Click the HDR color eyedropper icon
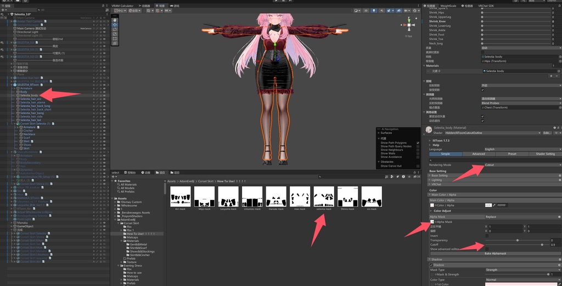Image resolution: width=562 pixels, height=286 pixels. [x=494, y=205]
